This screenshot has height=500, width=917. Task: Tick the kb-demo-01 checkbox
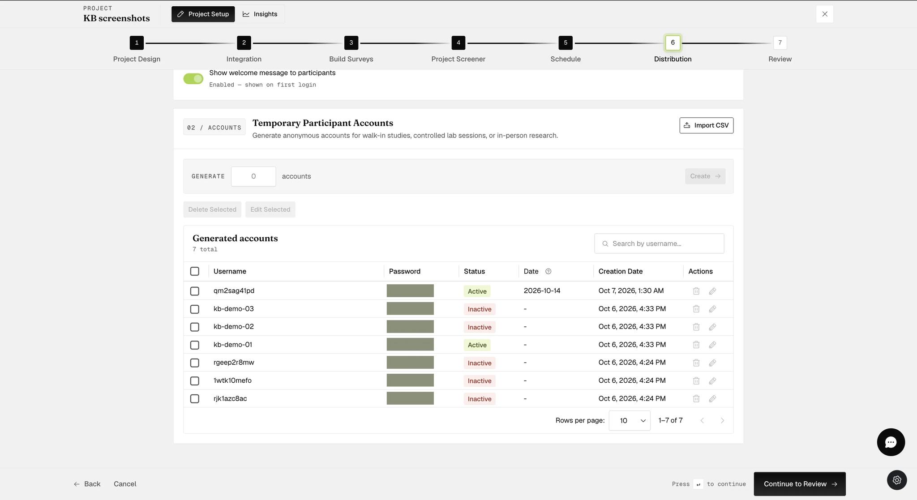pyautogui.click(x=194, y=345)
